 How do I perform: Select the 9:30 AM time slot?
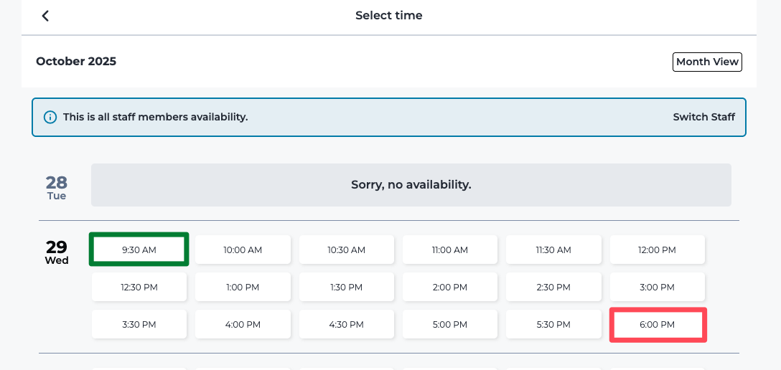139,250
